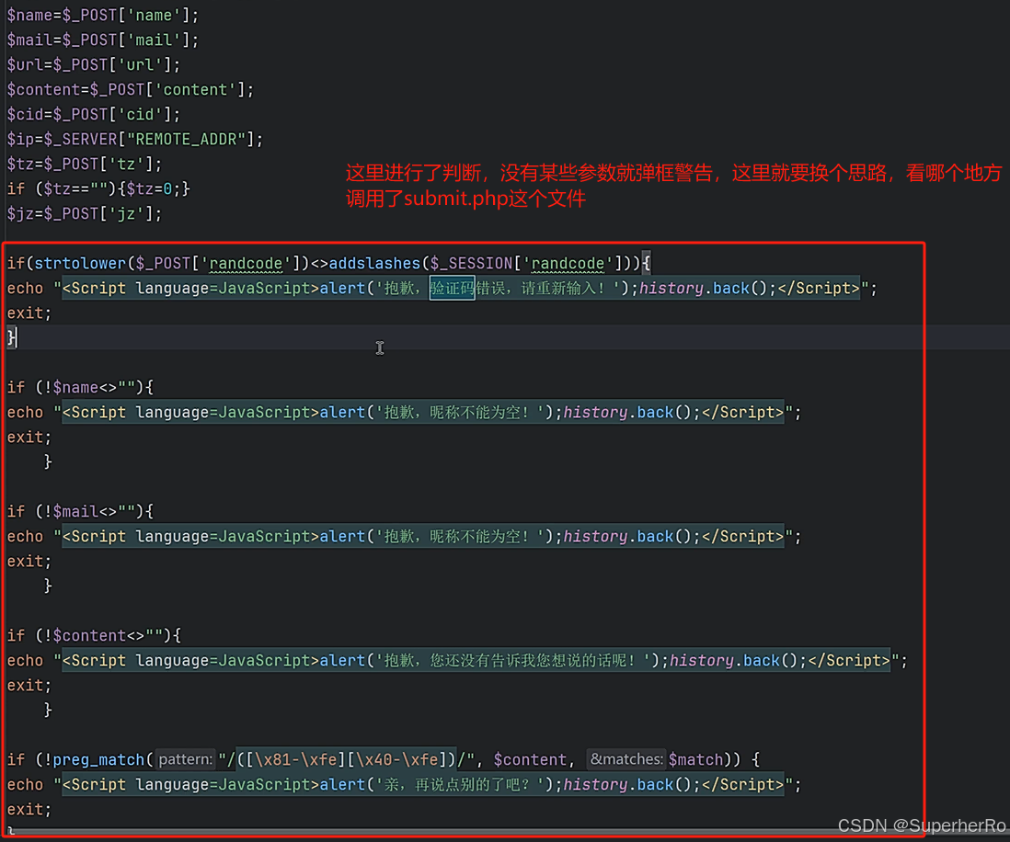Click 'randcode' inside $_SESSION brackets
Screen dimensions: 1010x842
point(568,263)
